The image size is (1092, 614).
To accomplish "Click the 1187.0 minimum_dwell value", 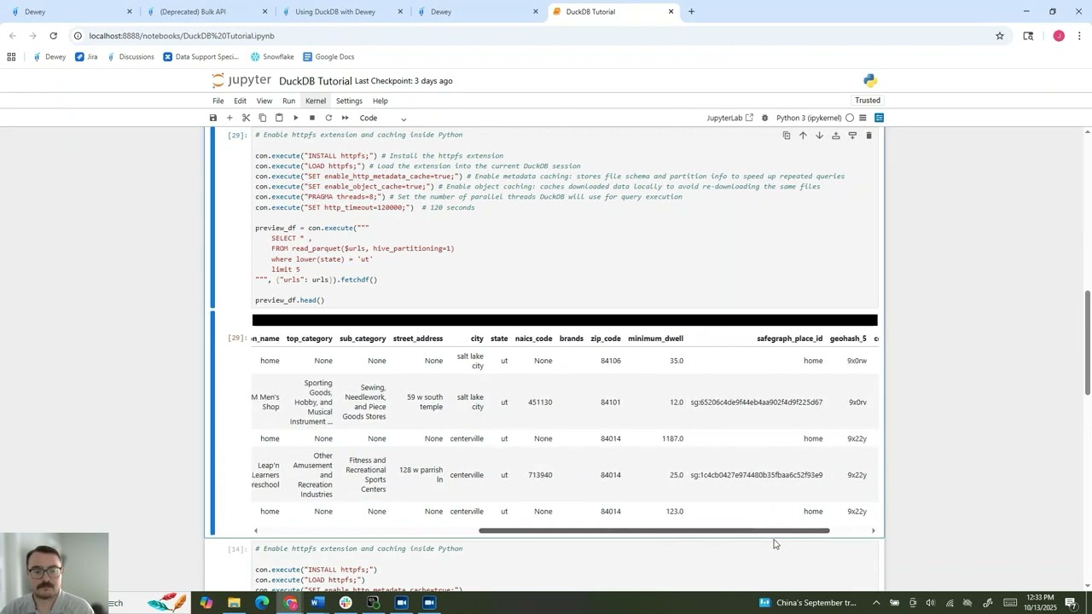I will coord(672,439).
